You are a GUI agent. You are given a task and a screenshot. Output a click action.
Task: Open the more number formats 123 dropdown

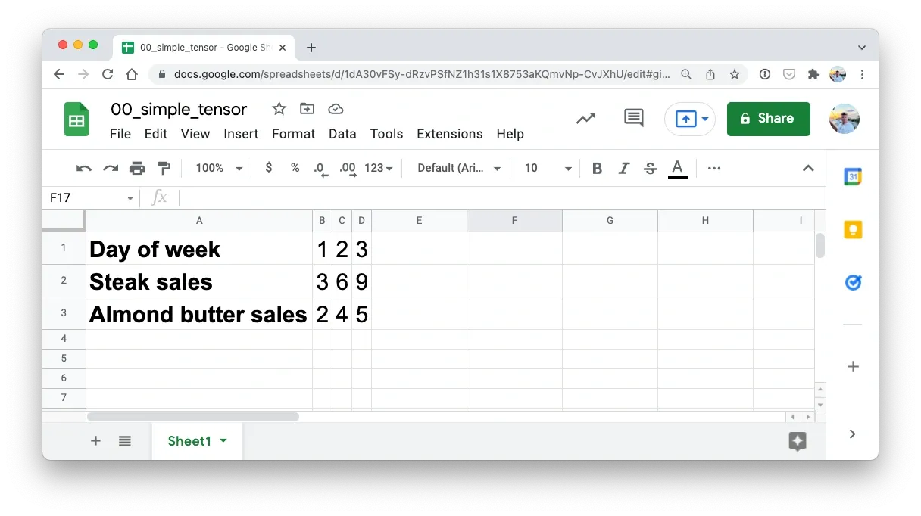pyautogui.click(x=379, y=168)
